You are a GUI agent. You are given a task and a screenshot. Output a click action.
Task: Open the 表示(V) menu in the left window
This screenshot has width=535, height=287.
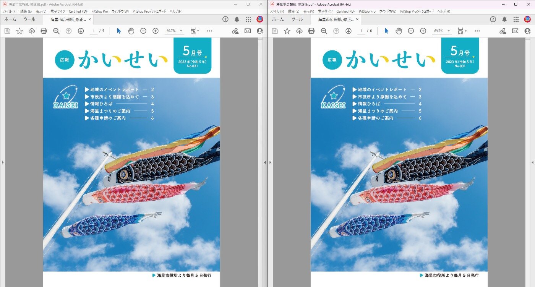41,11
